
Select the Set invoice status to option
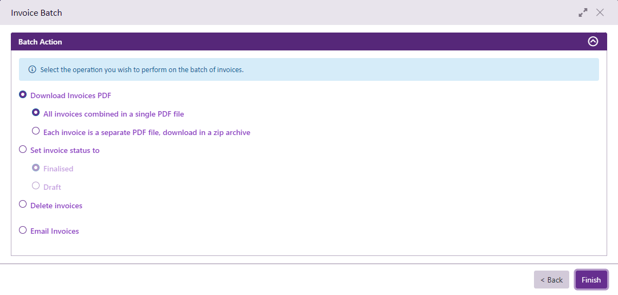[23, 149]
